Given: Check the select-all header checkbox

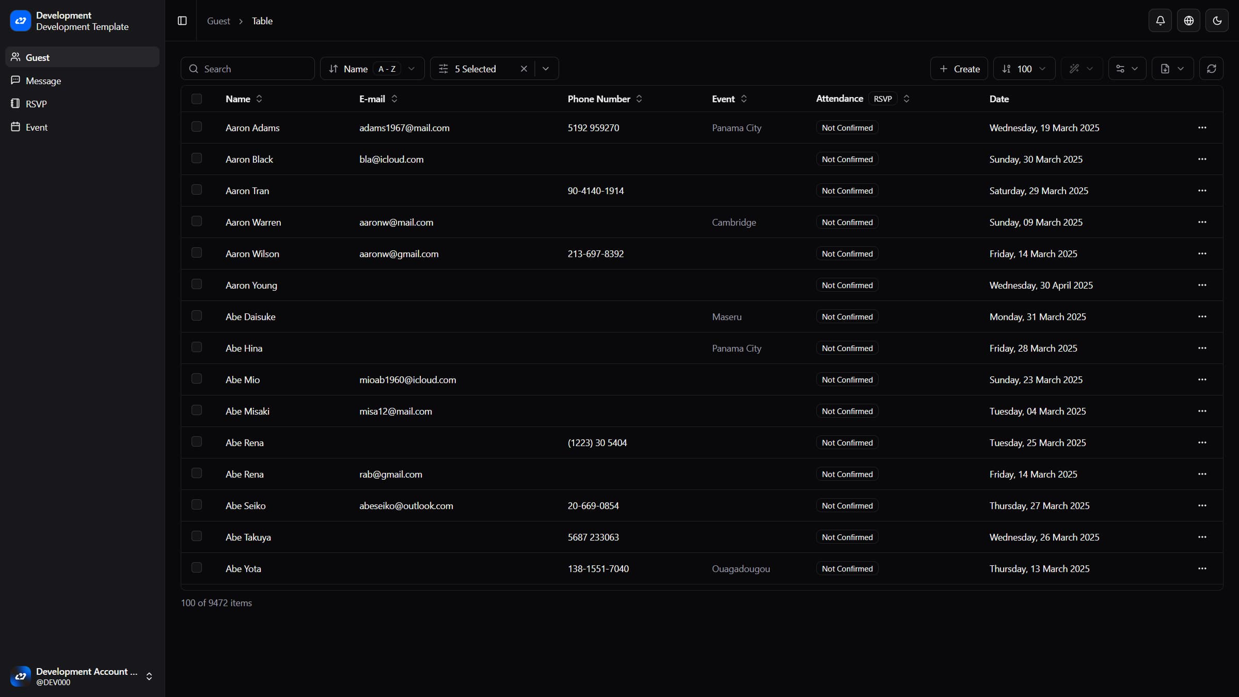Looking at the screenshot, I should point(197,99).
